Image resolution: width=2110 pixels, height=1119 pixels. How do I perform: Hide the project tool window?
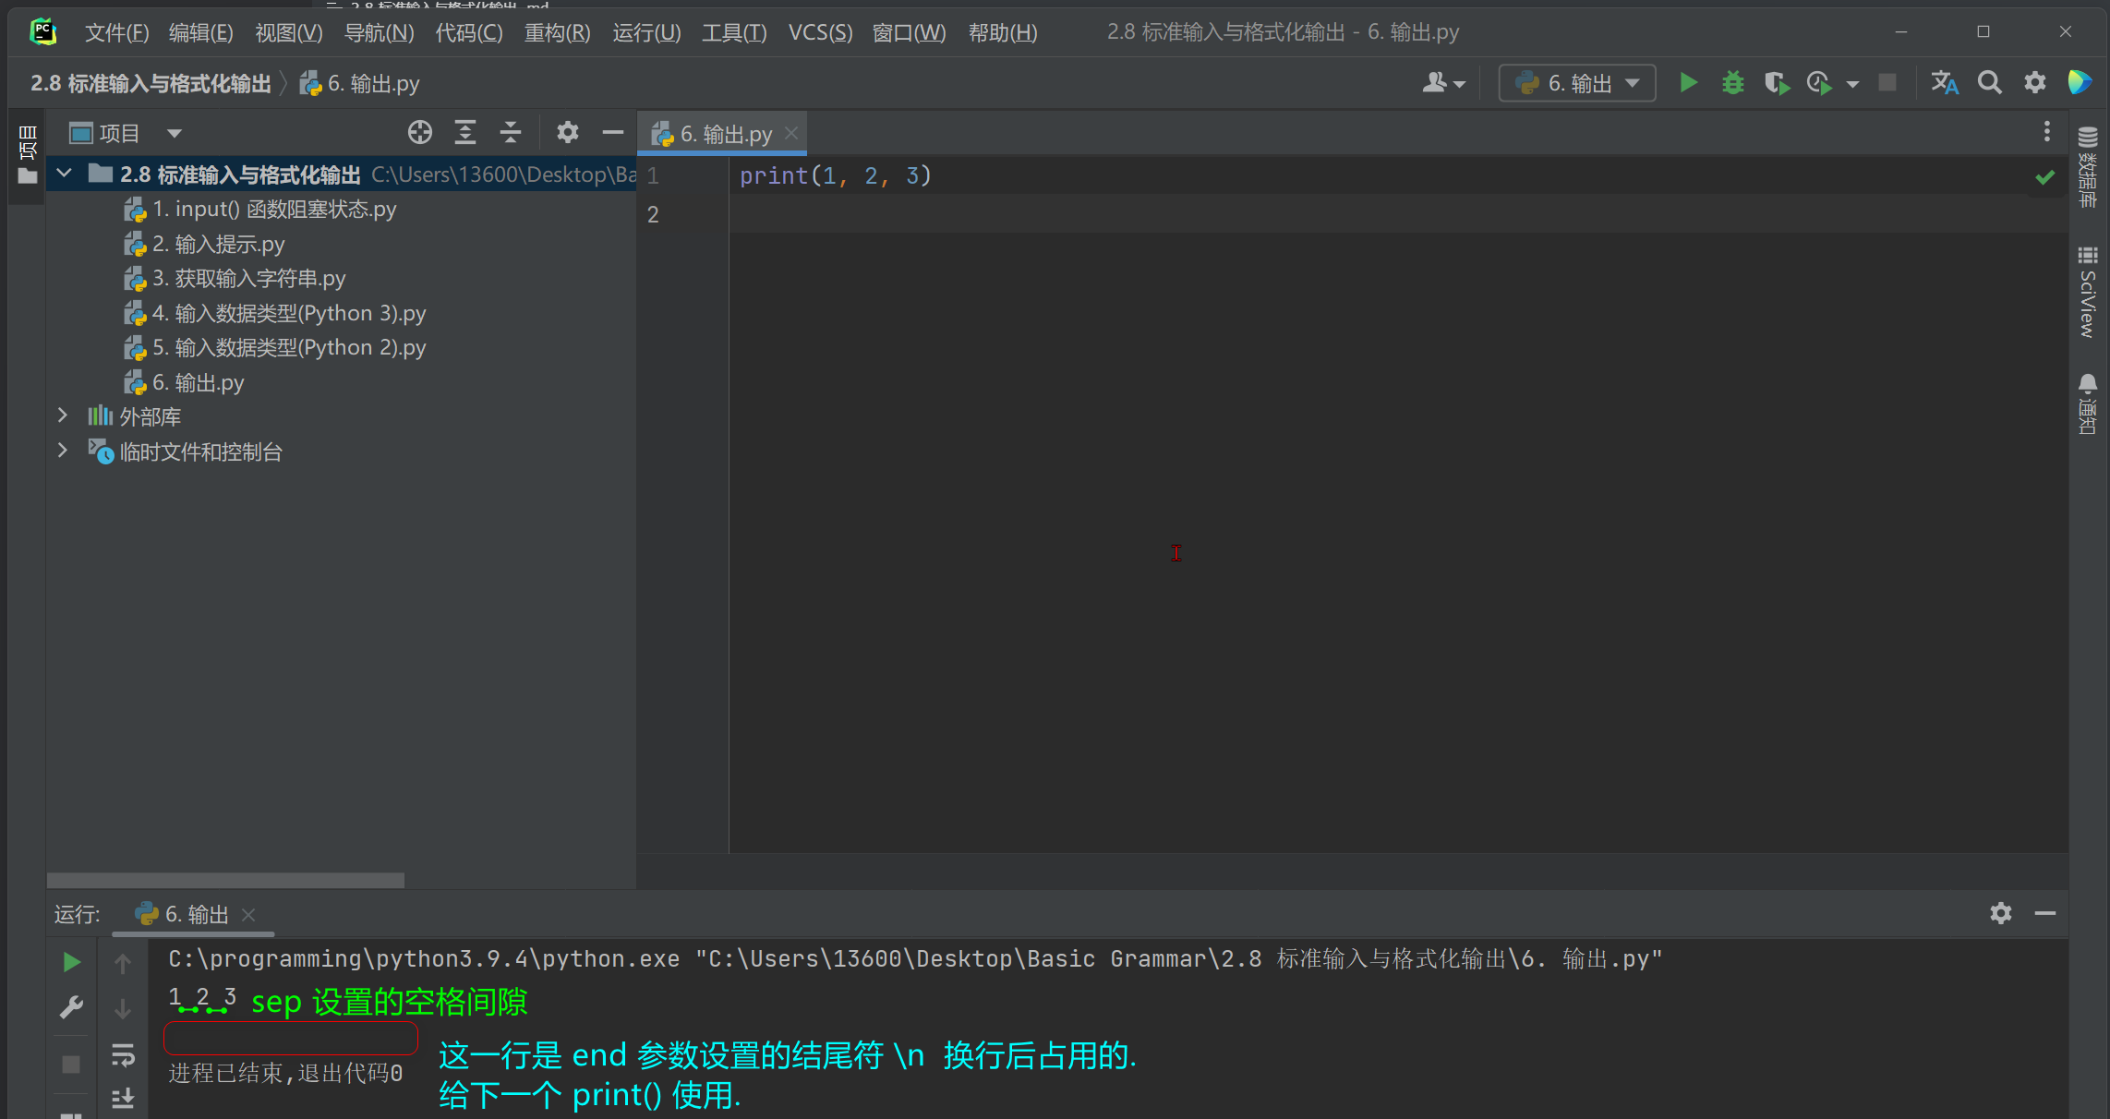612,133
